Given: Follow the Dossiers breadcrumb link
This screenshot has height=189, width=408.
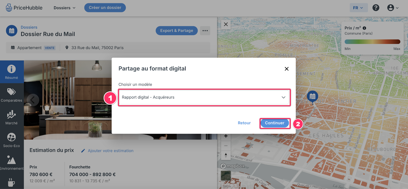Looking at the screenshot, I should (x=29, y=27).
